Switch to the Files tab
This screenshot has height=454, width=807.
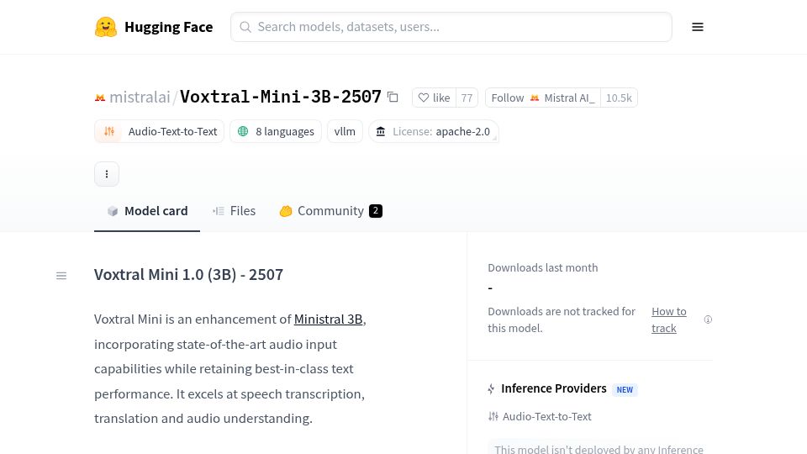coord(235,211)
